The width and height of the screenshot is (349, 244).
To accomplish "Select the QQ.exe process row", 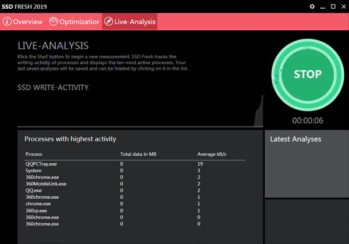I will tap(135, 191).
